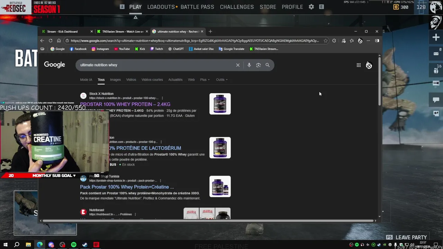Reload the Google search page
Image resolution: width=443 pixels, height=249 pixels.
(x=51, y=40)
